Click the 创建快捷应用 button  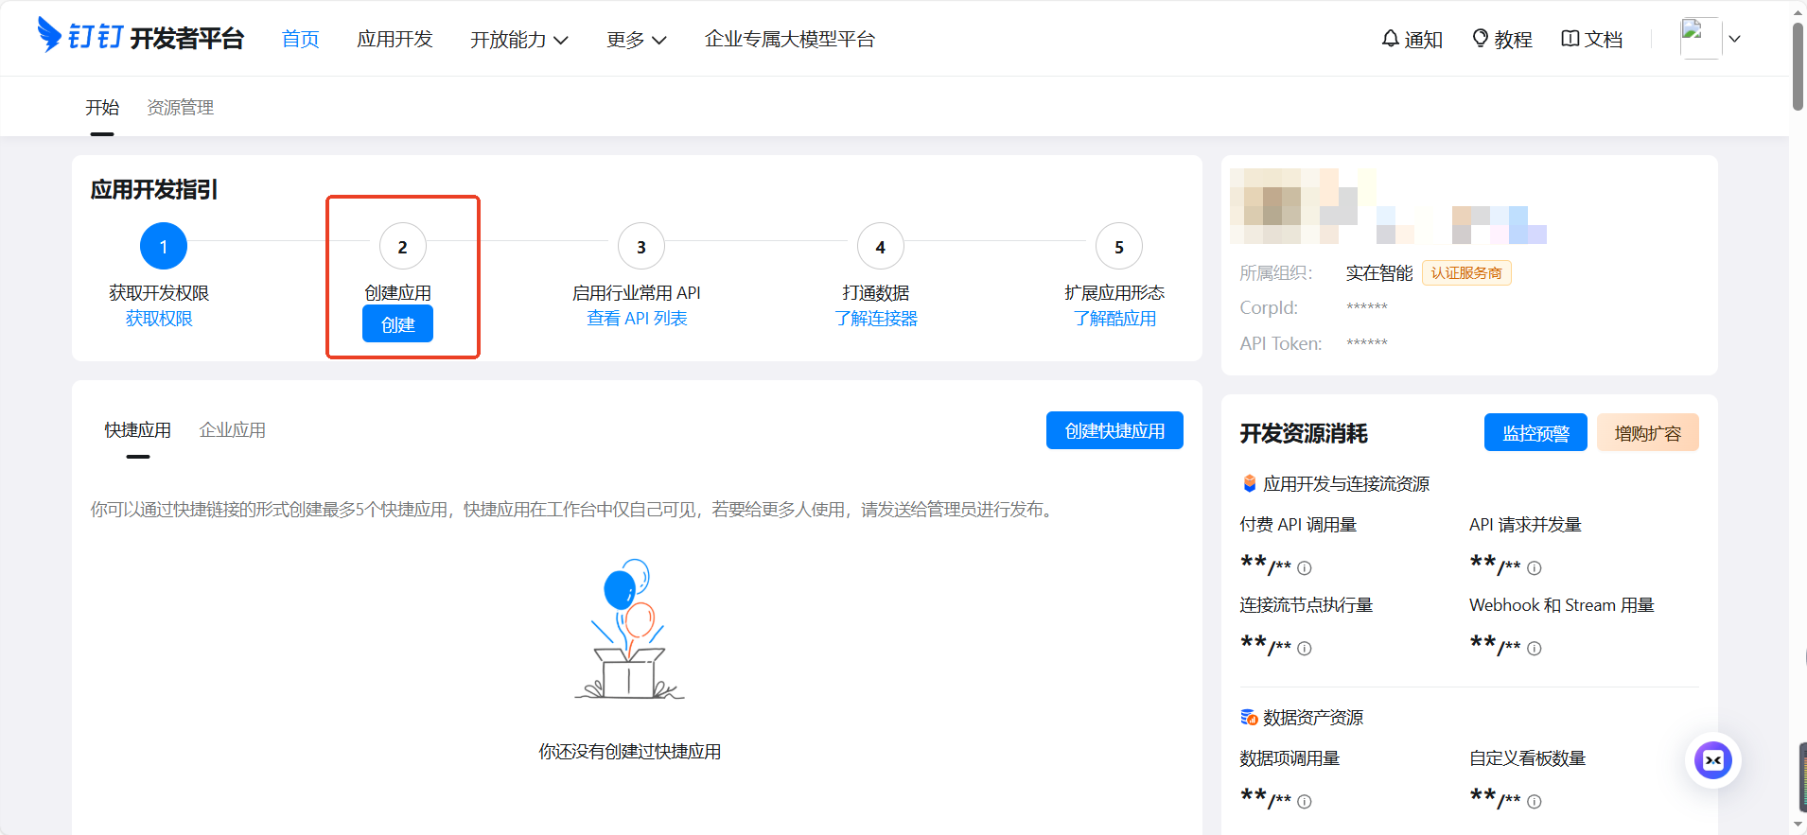(x=1114, y=431)
